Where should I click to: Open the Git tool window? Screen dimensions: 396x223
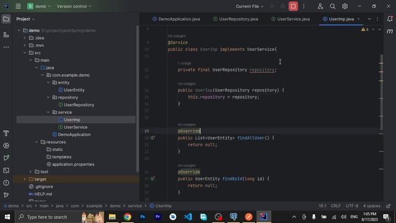pyautogui.click(x=6, y=195)
